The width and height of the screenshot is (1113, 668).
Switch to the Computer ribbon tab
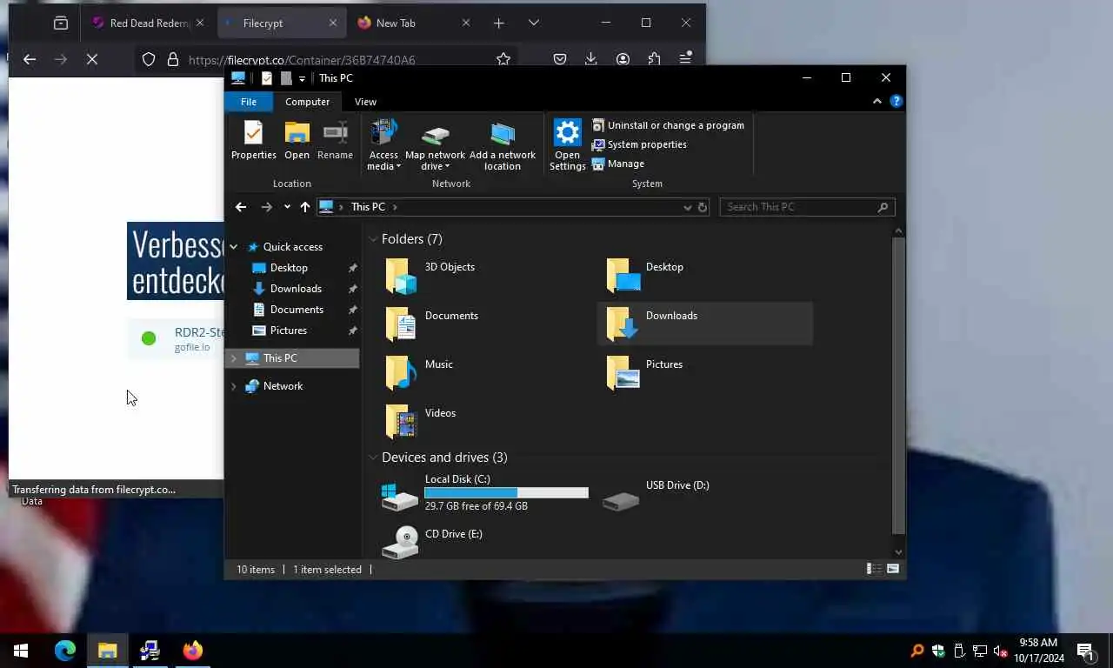[308, 102]
